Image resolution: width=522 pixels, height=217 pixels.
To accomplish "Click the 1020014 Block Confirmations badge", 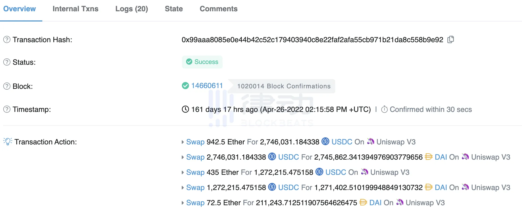I will [284, 86].
